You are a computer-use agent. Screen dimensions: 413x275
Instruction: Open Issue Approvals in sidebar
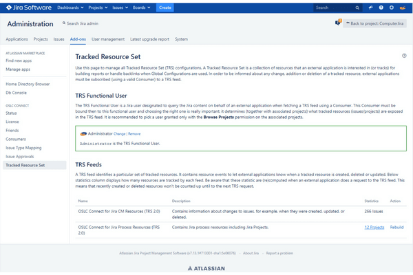pyautogui.click(x=20, y=156)
